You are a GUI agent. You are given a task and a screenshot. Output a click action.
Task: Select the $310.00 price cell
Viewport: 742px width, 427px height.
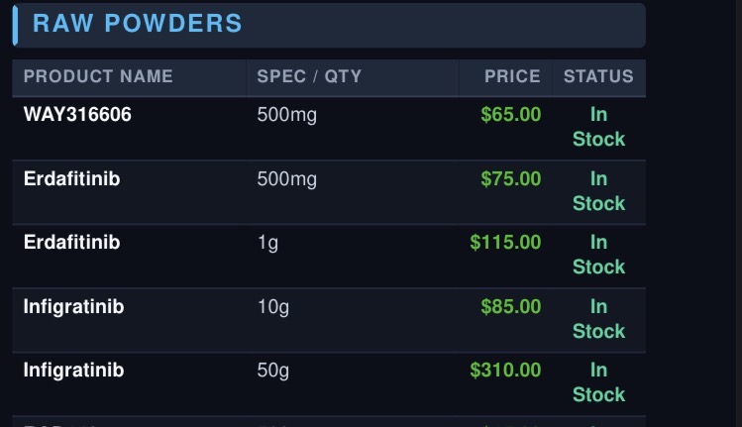[x=505, y=371]
